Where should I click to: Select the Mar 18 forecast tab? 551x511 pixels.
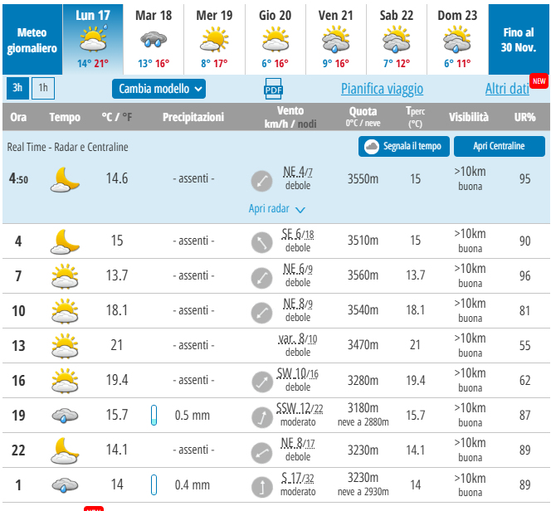[154, 39]
